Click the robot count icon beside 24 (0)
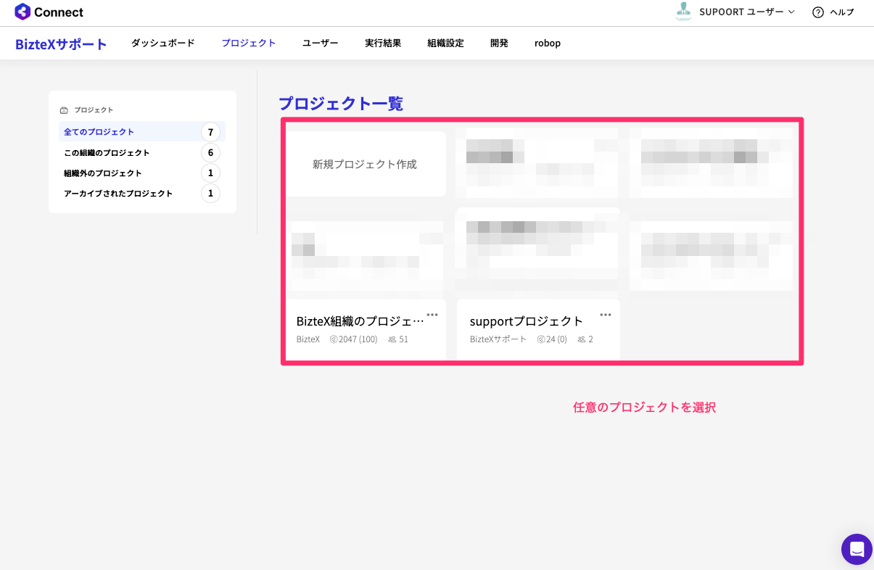 click(x=541, y=339)
